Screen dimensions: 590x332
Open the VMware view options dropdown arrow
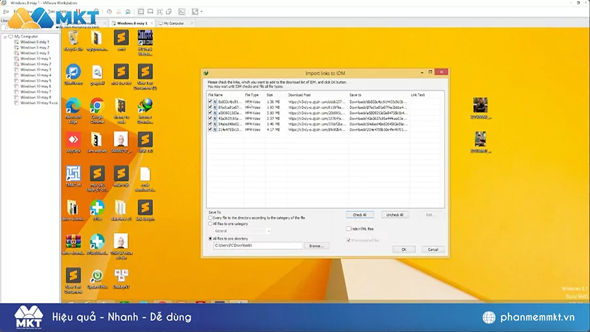[x=202, y=12]
